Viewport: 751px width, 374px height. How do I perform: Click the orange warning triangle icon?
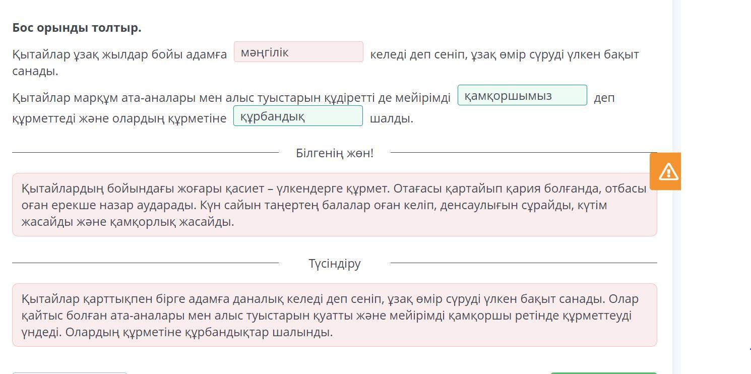click(x=668, y=171)
